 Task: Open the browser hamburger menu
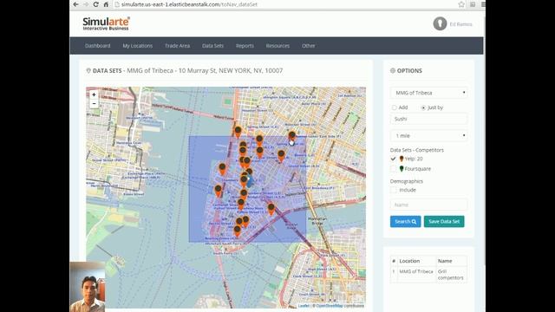[x=483, y=4]
